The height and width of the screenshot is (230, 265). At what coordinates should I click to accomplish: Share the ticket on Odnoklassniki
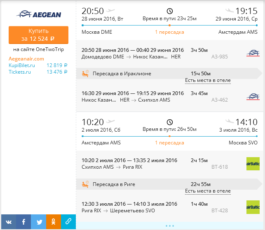click(x=54, y=222)
